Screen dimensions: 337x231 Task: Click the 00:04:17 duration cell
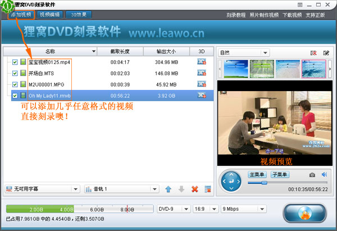pyautogui.click(x=120, y=62)
